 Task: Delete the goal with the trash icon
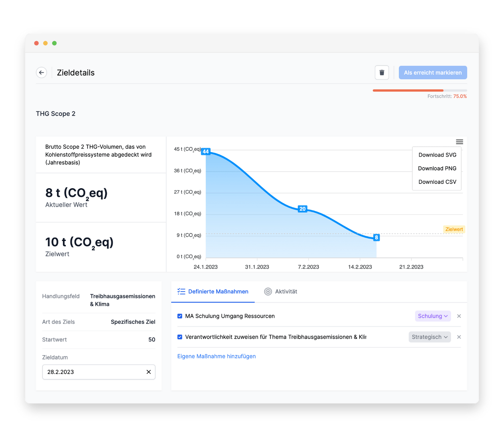tap(382, 73)
